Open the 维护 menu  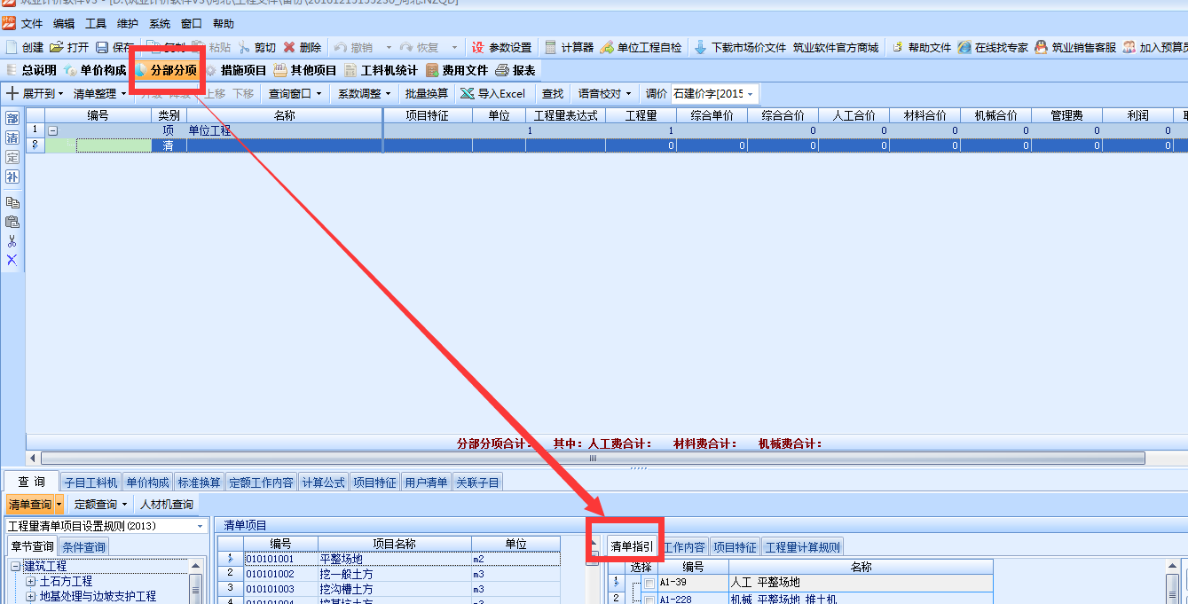pyautogui.click(x=128, y=24)
